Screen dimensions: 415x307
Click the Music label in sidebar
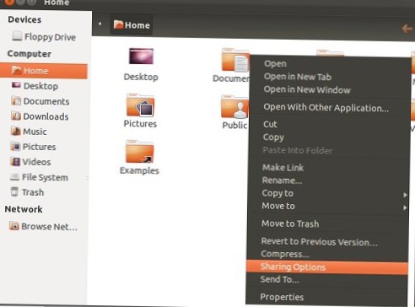click(35, 132)
